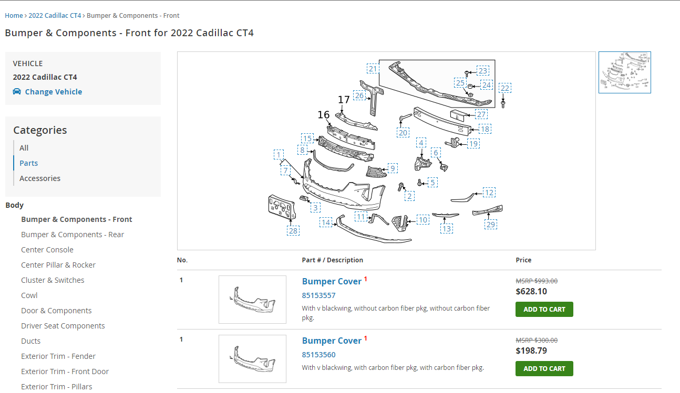Choose diagram callout number 9
The width and height of the screenshot is (680, 393).
(392, 168)
